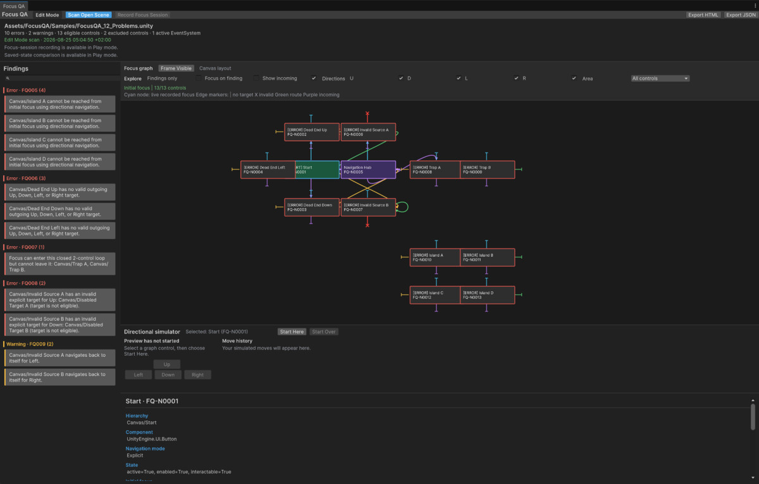
Task: Select the Trap A graph node
Action: coord(435,170)
